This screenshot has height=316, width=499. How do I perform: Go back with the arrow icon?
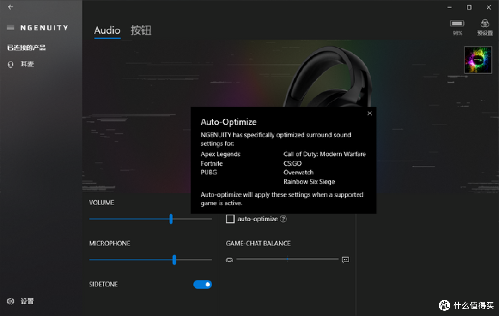tap(11, 7)
